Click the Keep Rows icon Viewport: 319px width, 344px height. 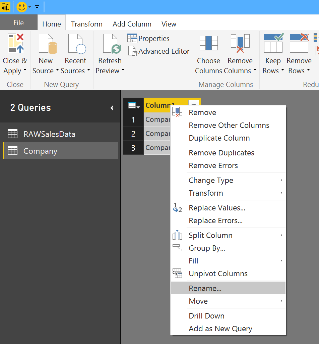coord(273,44)
